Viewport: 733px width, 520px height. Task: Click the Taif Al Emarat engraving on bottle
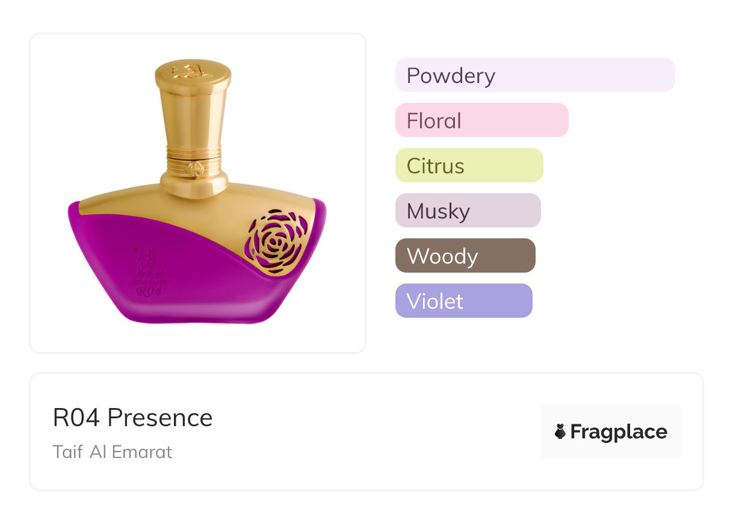149,280
